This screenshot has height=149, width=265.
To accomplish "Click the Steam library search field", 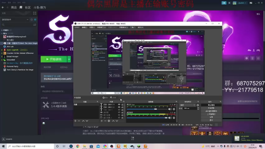I will click(x=18, y=25).
